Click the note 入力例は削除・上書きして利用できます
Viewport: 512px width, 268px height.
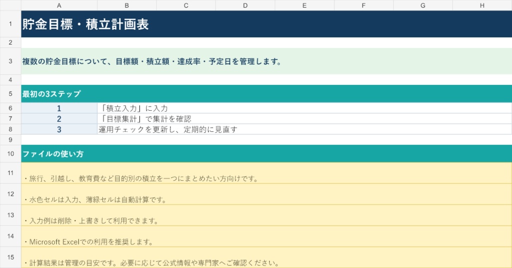coord(266,215)
